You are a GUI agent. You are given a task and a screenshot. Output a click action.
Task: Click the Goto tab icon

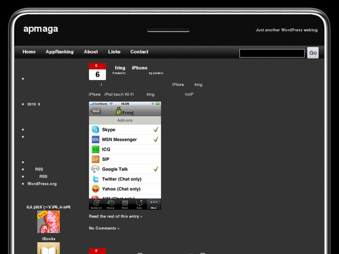click(139, 204)
